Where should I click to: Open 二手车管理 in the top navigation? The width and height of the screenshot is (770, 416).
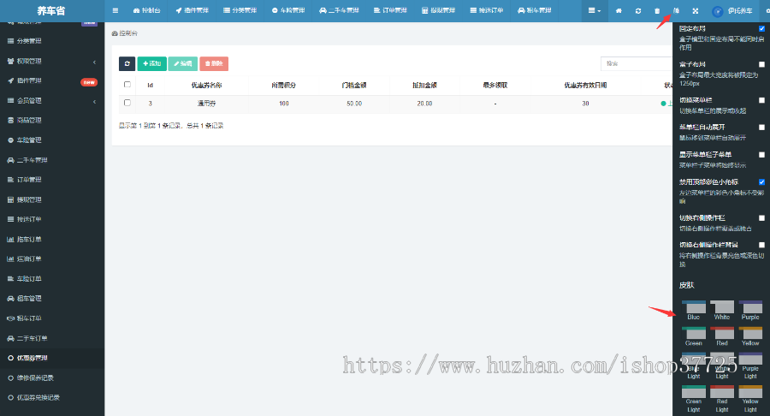coord(339,10)
